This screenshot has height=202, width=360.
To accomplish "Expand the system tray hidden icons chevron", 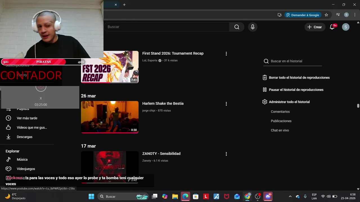I will 290,196.
